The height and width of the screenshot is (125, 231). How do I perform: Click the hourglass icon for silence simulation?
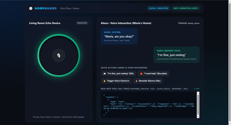pos(136,81)
